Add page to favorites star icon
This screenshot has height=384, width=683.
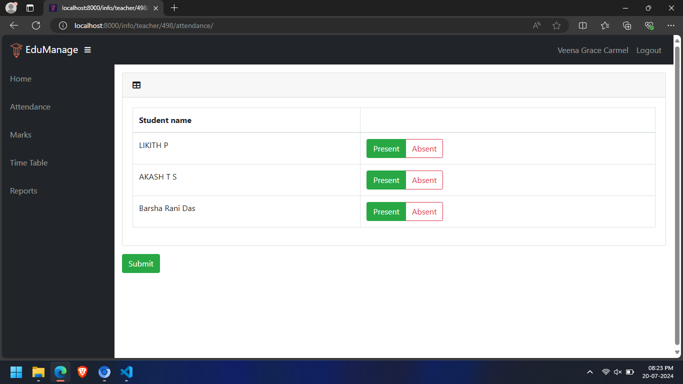(x=556, y=25)
